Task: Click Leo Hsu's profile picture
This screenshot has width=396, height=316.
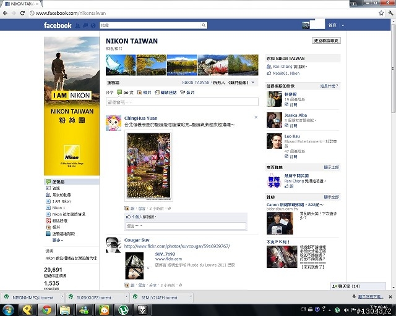Action: [x=274, y=141]
